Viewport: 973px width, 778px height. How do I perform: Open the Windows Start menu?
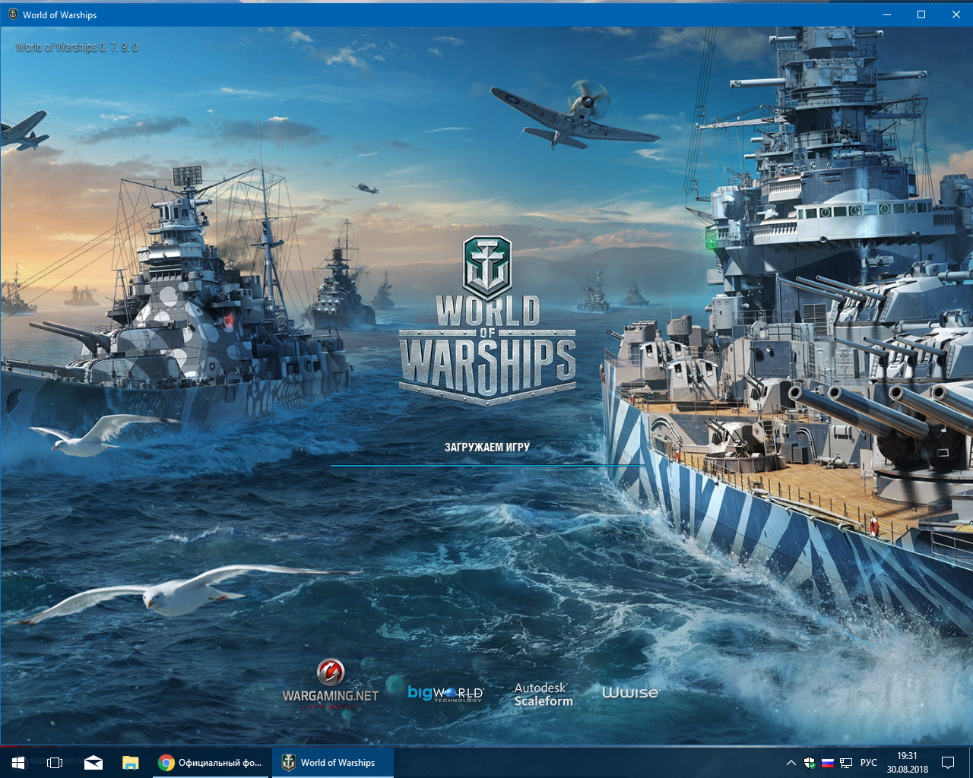pos(18,762)
